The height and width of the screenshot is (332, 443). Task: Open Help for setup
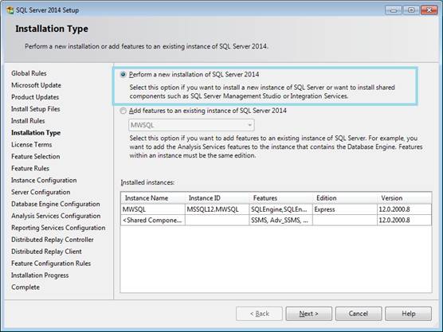[x=408, y=314]
